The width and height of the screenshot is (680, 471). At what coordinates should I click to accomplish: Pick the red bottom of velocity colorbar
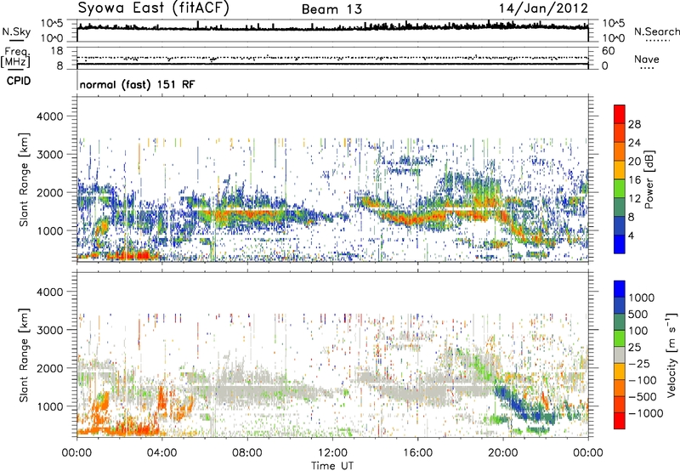point(620,421)
